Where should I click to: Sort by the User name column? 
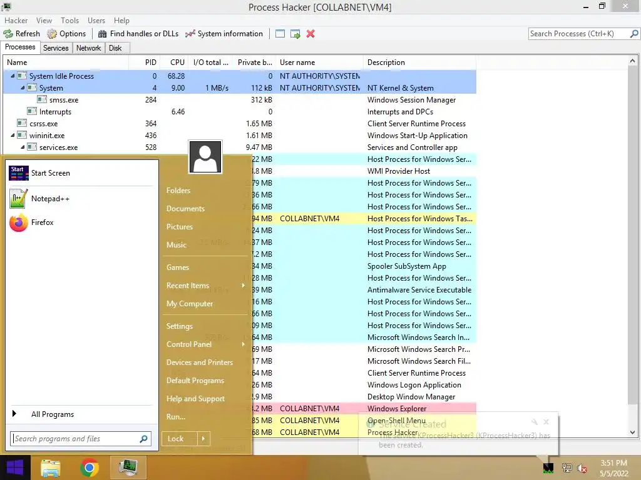pyautogui.click(x=320, y=62)
